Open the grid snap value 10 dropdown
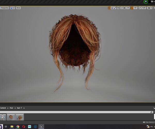This screenshot has height=129, width=155. point(128,8)
